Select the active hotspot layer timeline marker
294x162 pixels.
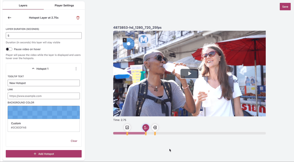pyautogui.click(x=145, y=128)
